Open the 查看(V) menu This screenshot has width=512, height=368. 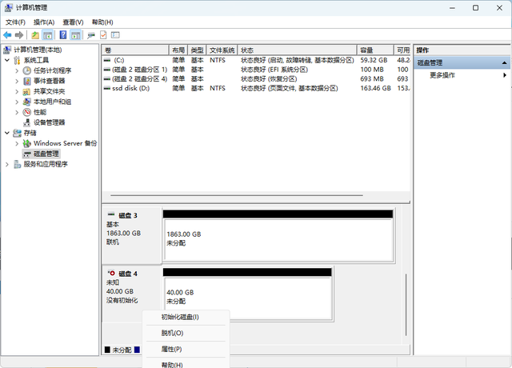pos(73,22)
